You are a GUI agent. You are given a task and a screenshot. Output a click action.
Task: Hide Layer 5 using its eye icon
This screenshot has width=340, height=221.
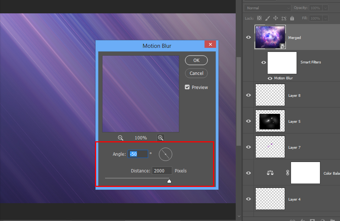[x=249, y=121]
